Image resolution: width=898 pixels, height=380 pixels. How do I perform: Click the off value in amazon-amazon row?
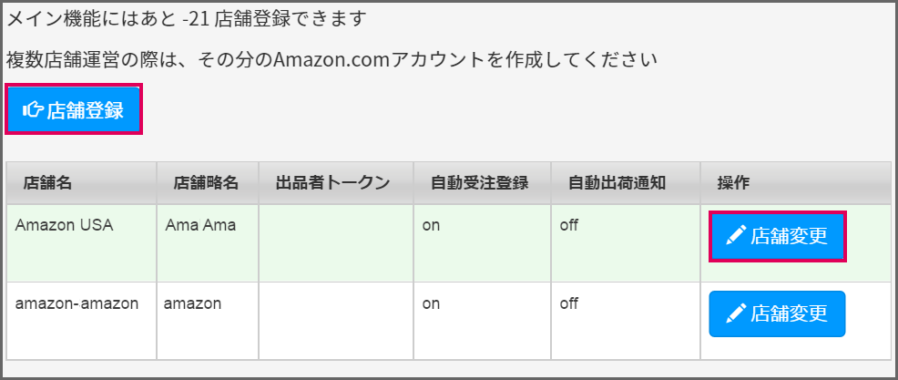click(568, 303)
